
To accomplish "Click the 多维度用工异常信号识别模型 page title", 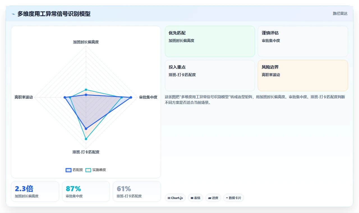I will pyautogui.click(x=54, y=14).
